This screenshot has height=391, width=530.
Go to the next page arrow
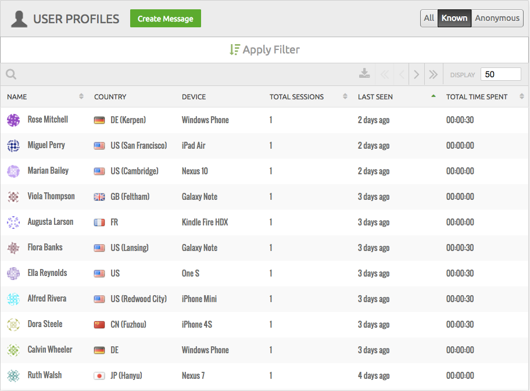[417, 74]
